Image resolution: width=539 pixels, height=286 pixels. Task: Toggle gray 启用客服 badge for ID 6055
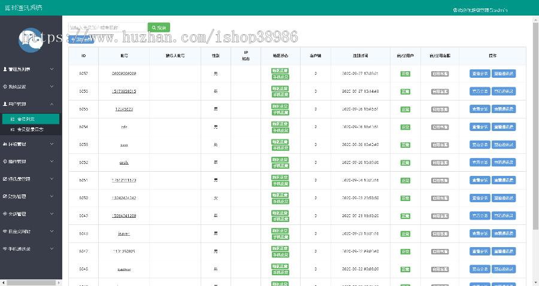click(x=440, y=109)
